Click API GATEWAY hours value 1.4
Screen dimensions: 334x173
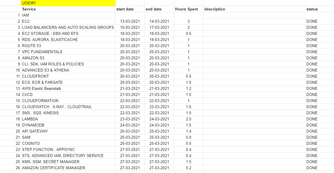tap(189, 131)
